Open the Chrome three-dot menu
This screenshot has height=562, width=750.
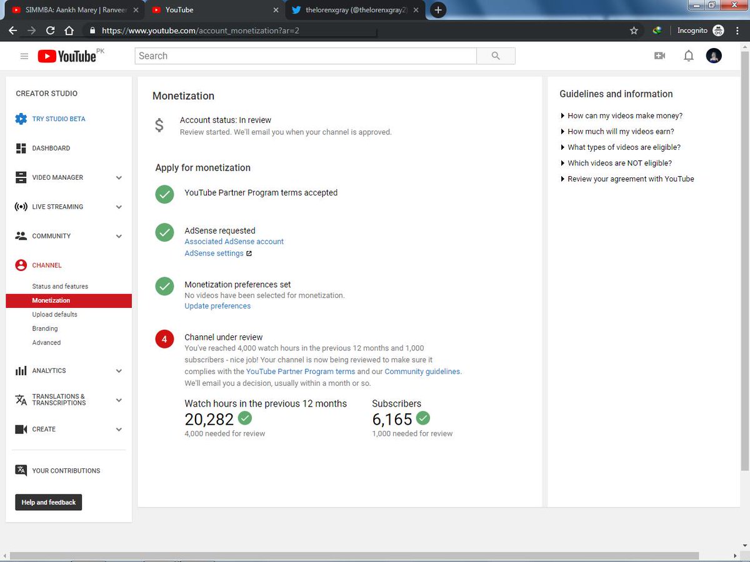[x=739, y=30]
